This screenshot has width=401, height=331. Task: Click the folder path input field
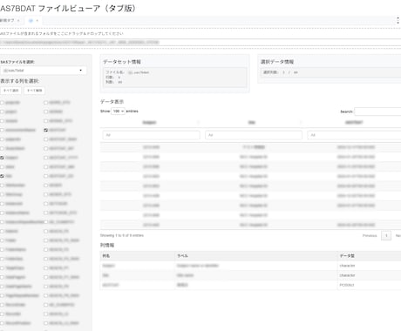(200, 43)
